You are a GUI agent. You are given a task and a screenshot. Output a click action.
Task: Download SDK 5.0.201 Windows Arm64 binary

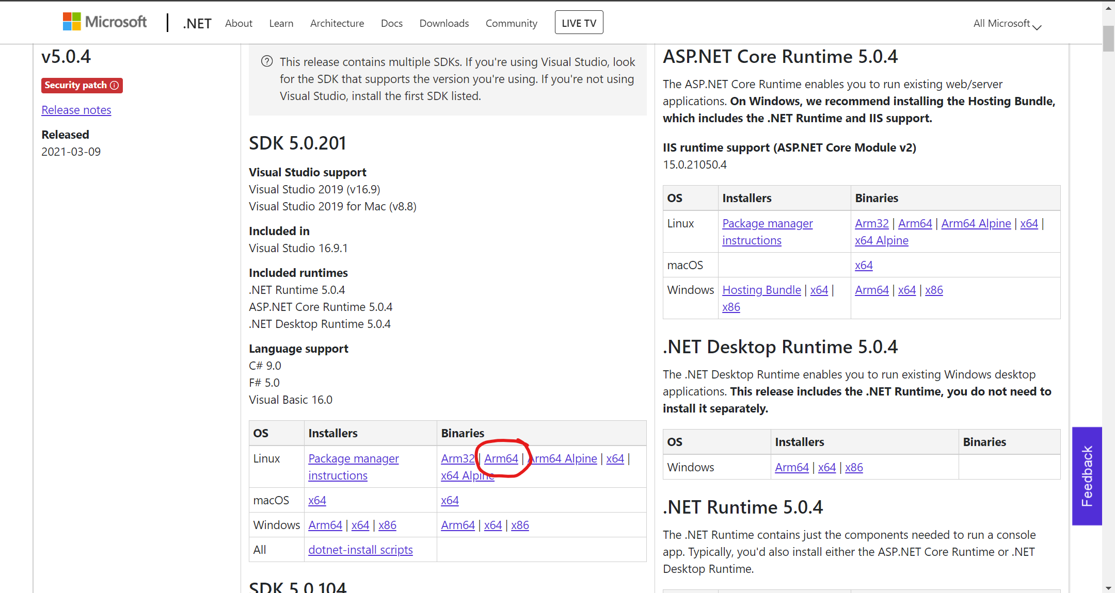click(x=458, y=525)
